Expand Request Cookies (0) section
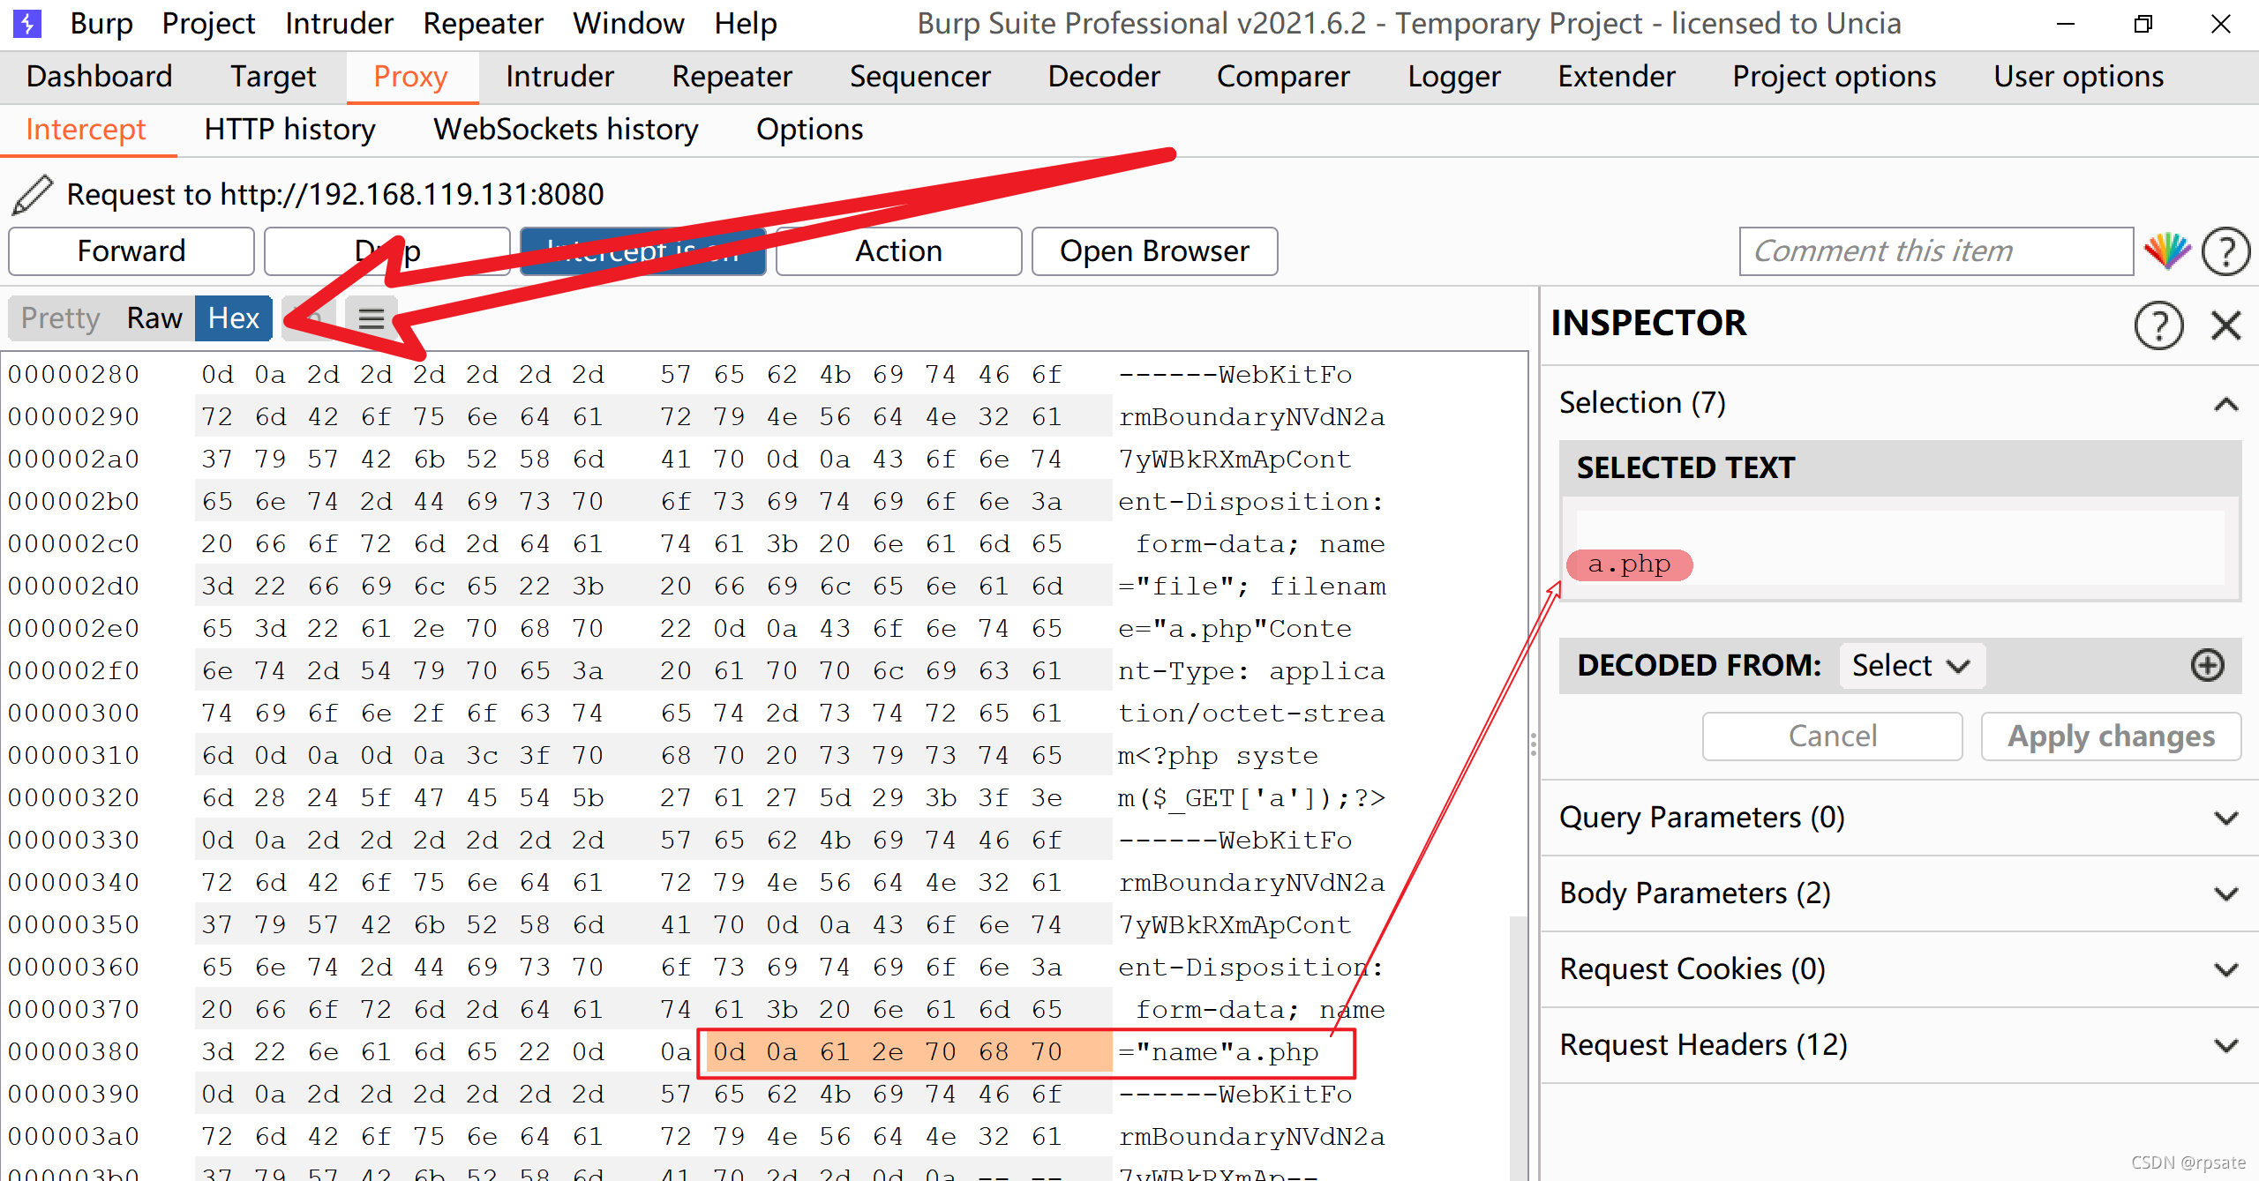The image size is (2259, 1181). 2226,970
